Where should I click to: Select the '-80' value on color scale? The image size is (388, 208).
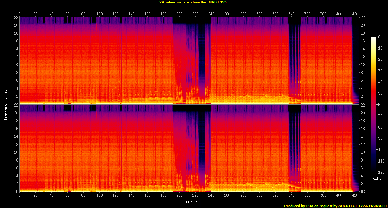[x=379, y=127]
